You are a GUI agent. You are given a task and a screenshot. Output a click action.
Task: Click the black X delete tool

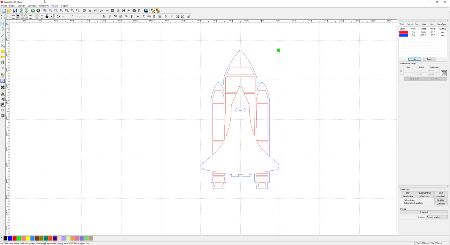(x=3, y=87)
